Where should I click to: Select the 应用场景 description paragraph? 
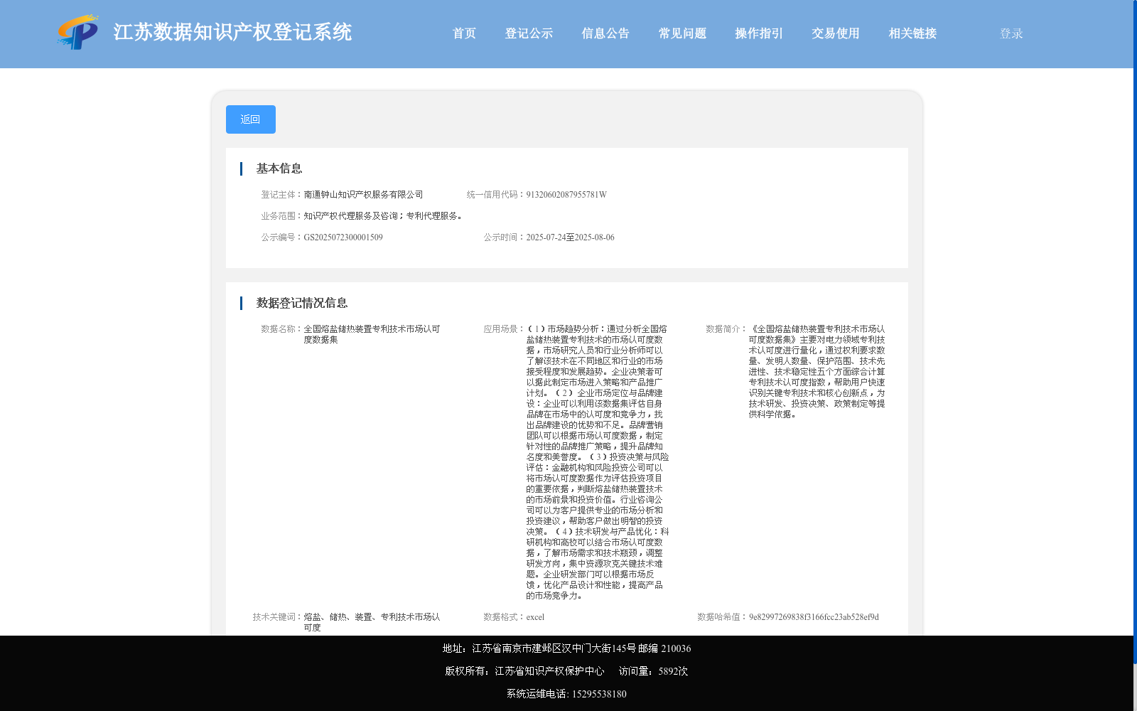(598, 462)
